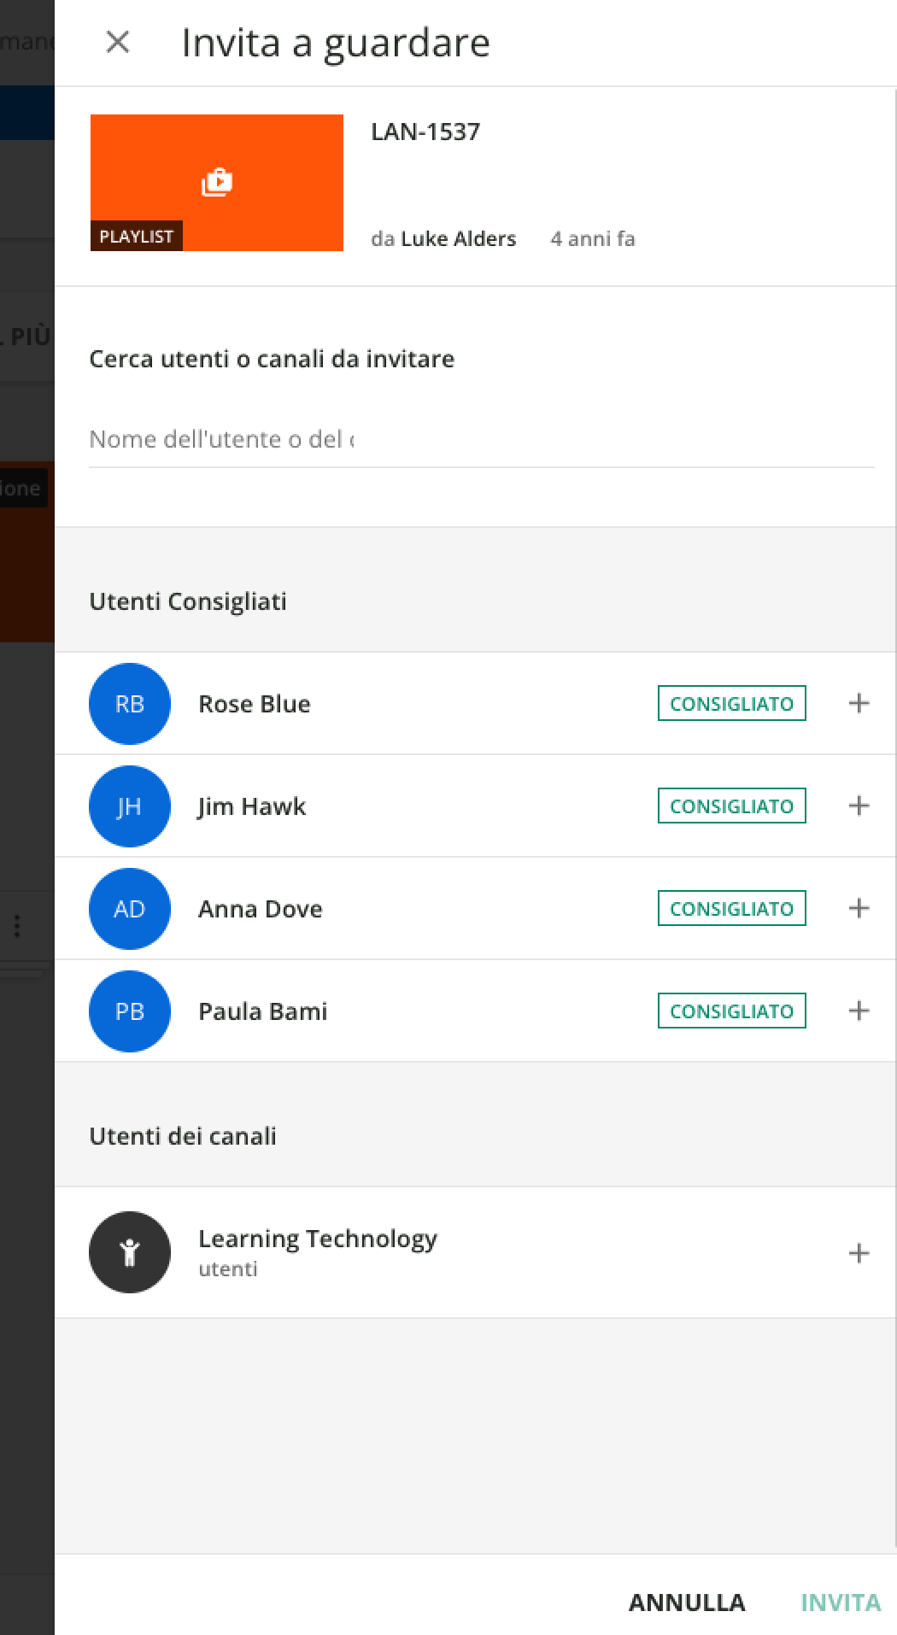Click the JH avatar for Jim Hawk
Screen dimensions: 897x1635
130,806
